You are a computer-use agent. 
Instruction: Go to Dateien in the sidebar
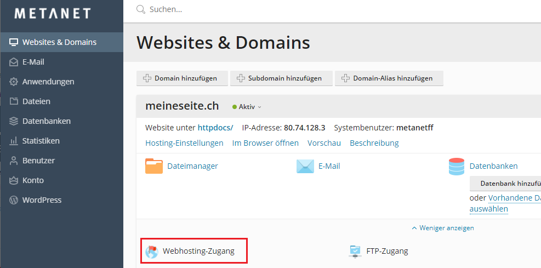point(36,101)
